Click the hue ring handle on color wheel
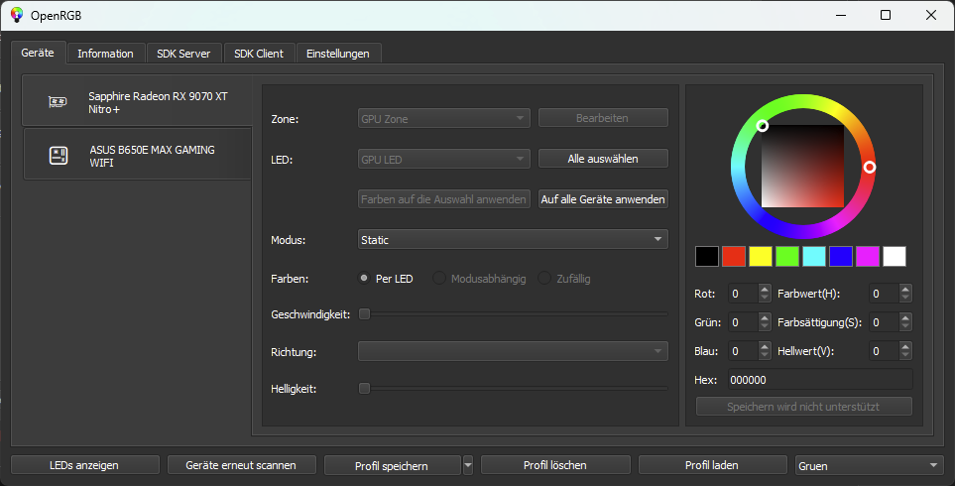955x486 pixels. point(870,167)
